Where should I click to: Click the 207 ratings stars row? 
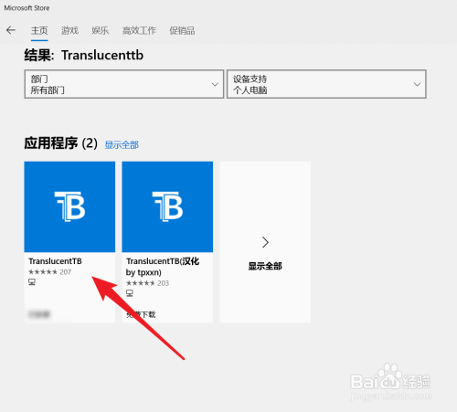point(50,272)
